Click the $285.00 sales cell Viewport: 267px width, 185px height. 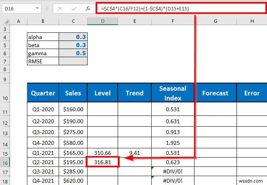(73, 171)
